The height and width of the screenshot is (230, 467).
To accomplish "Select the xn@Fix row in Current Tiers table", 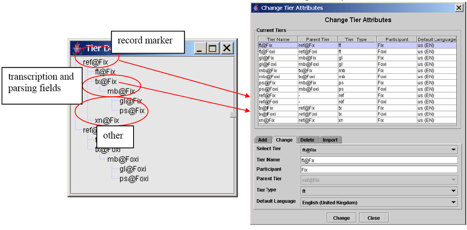I will (x=357, y=121).
